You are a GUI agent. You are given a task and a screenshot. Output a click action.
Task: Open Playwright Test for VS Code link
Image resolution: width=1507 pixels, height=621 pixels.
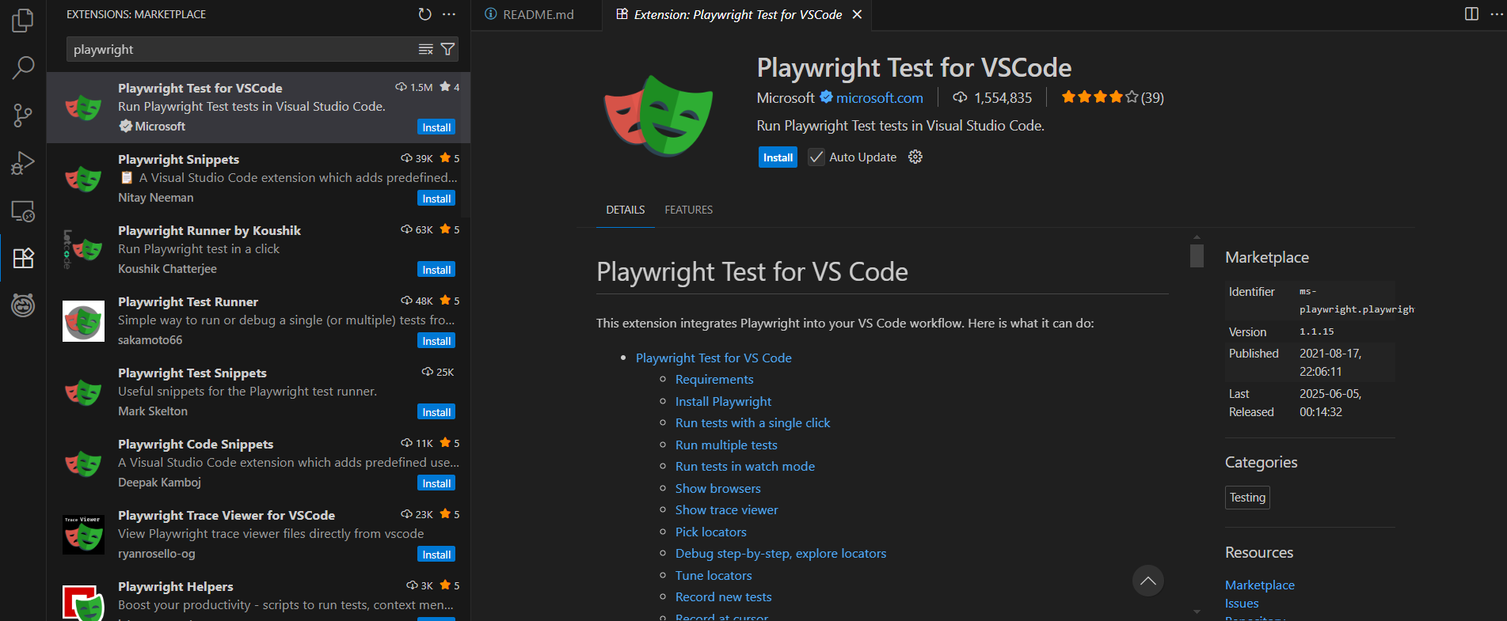tap(714, 358)
